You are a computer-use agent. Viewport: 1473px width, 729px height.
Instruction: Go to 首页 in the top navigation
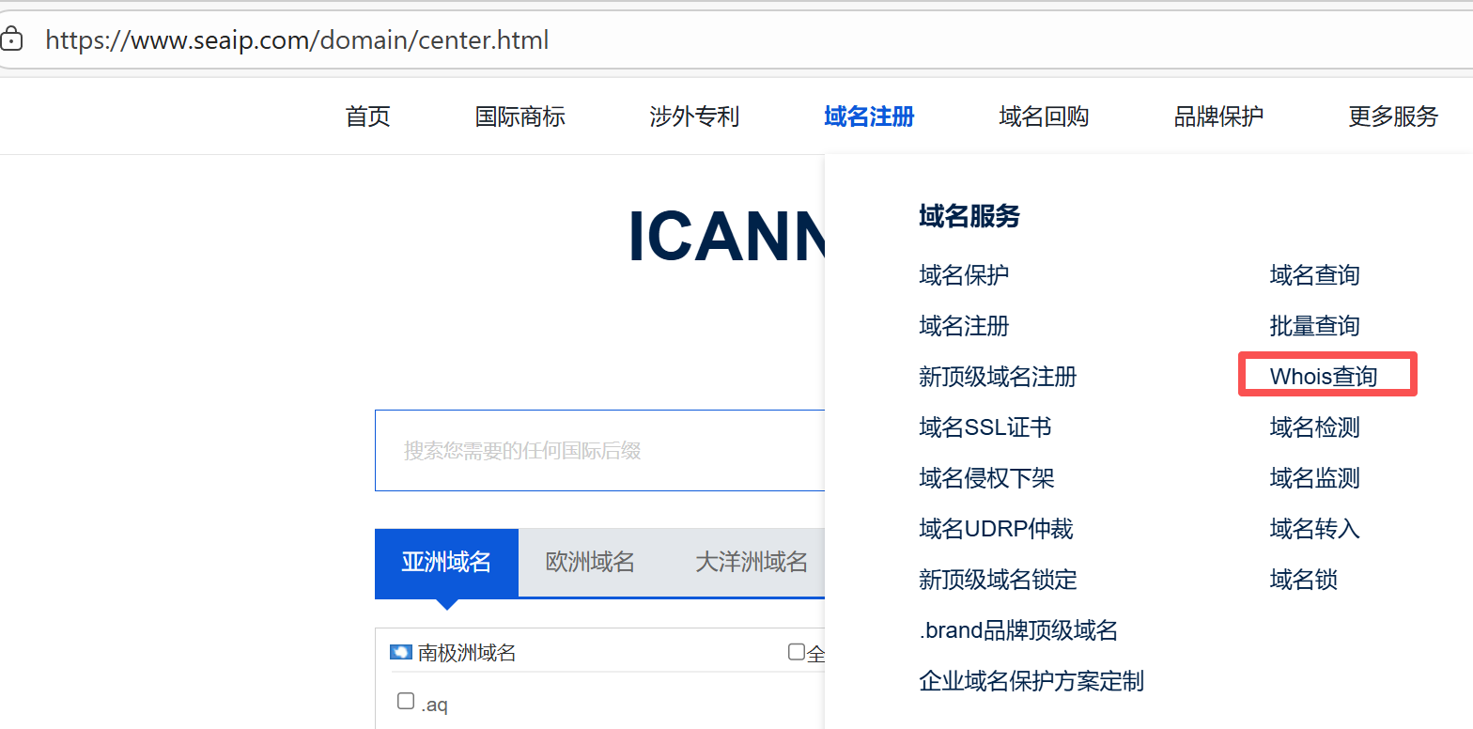point(367,116)
